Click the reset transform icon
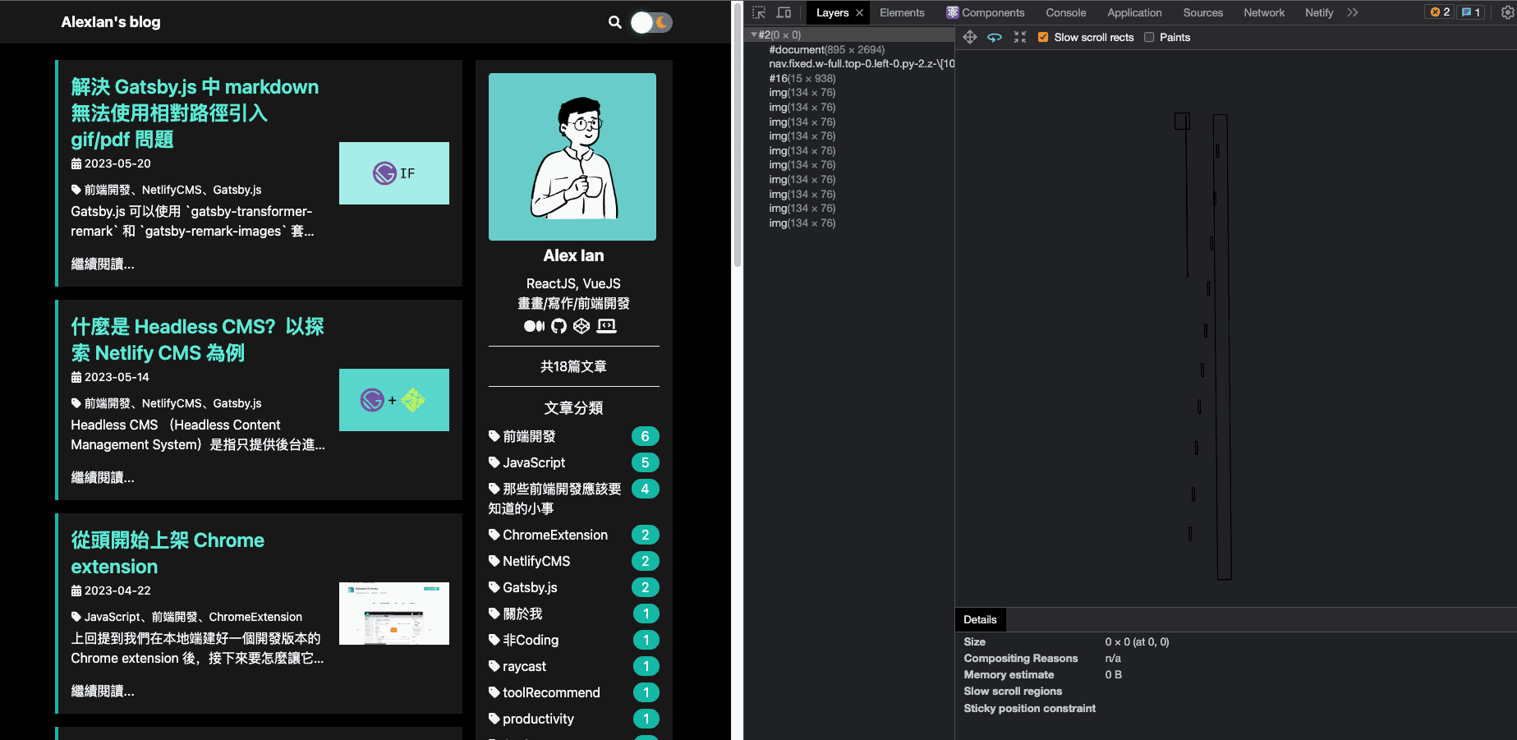1517x740 pixels. 1020,37
